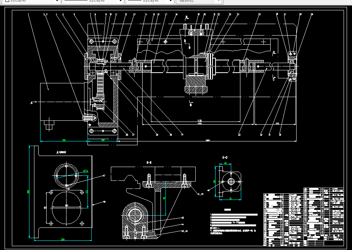Select the '104' height dimension in C-C view

214,182
